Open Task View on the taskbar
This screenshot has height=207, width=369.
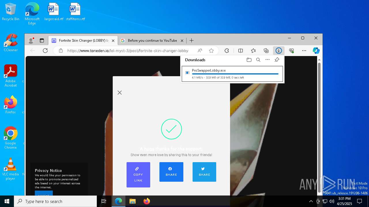pos(104,201)
